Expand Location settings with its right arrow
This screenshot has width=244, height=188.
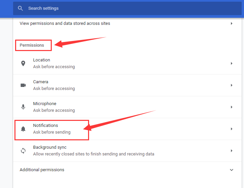(x=232, y=63)
